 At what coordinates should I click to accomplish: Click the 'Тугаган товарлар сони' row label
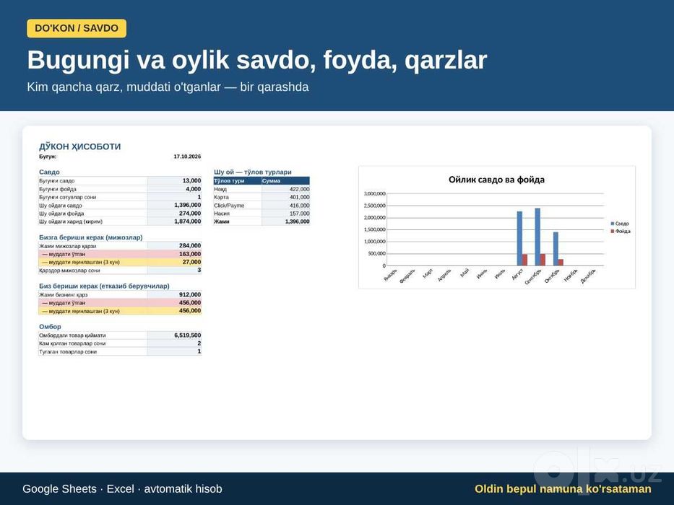click(68, 352)
